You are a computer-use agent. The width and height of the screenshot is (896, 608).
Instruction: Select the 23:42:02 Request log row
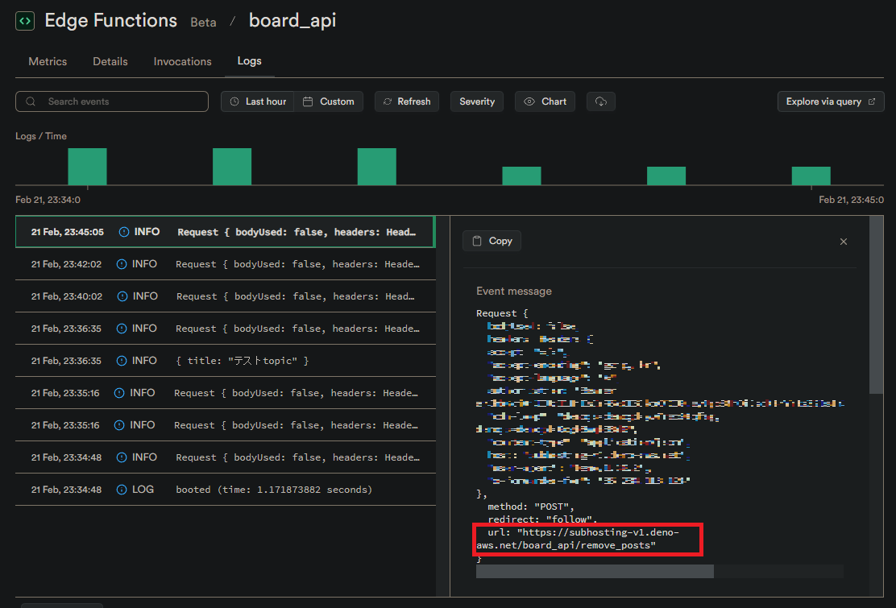click(225, 264)
